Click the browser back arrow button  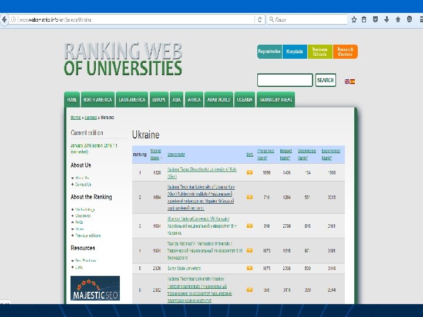(x=4, y=20)
